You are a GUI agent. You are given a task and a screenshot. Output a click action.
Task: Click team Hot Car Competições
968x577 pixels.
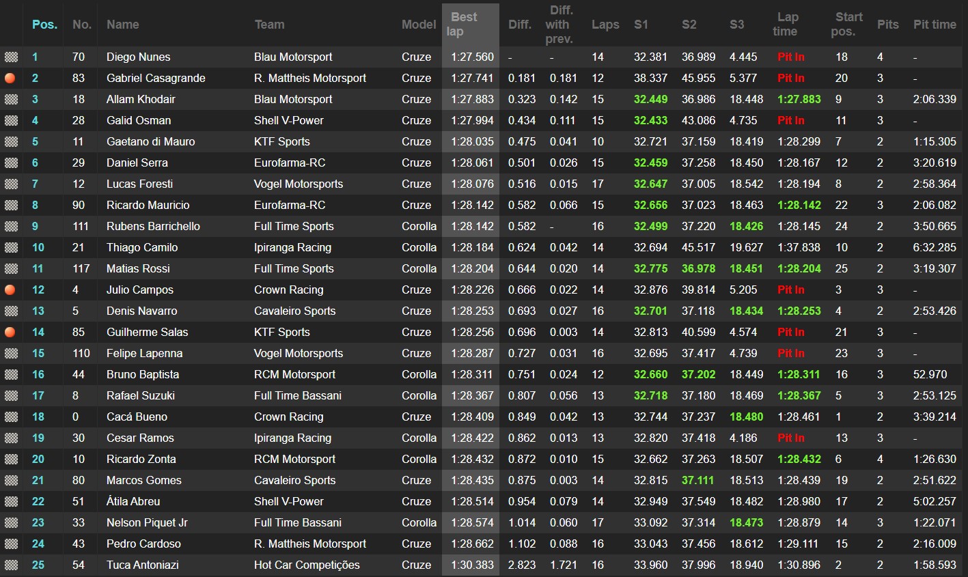(x=307, y=565)
